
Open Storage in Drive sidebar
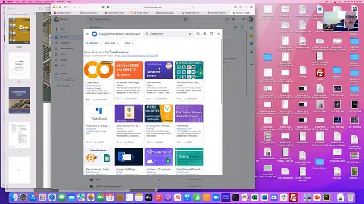pyautogui.click(x=64, y=74)
